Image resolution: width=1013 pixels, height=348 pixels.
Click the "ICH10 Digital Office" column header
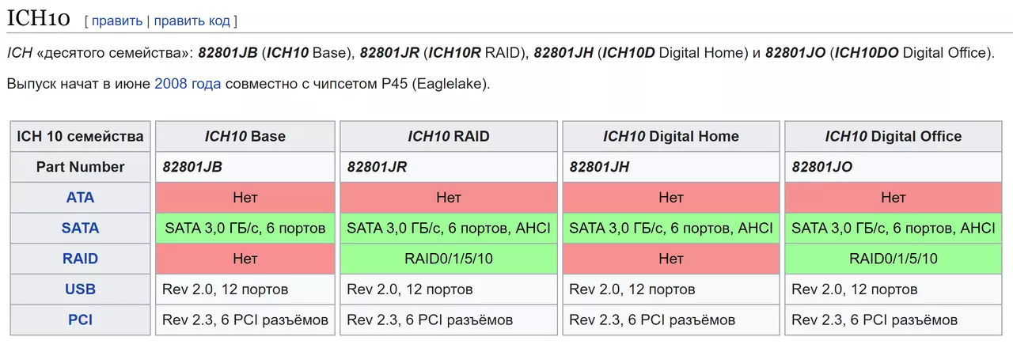[x=893, y=136]
